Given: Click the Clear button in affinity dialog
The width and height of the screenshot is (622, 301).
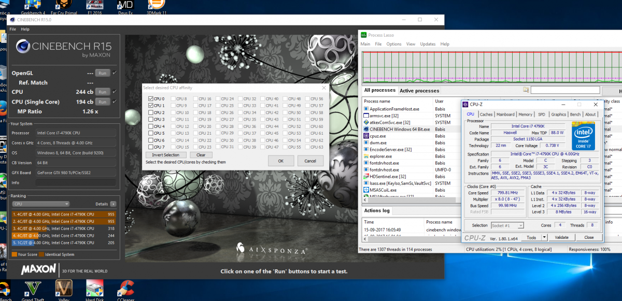Looking at the screenshot, I should click(x=201, y=155).
